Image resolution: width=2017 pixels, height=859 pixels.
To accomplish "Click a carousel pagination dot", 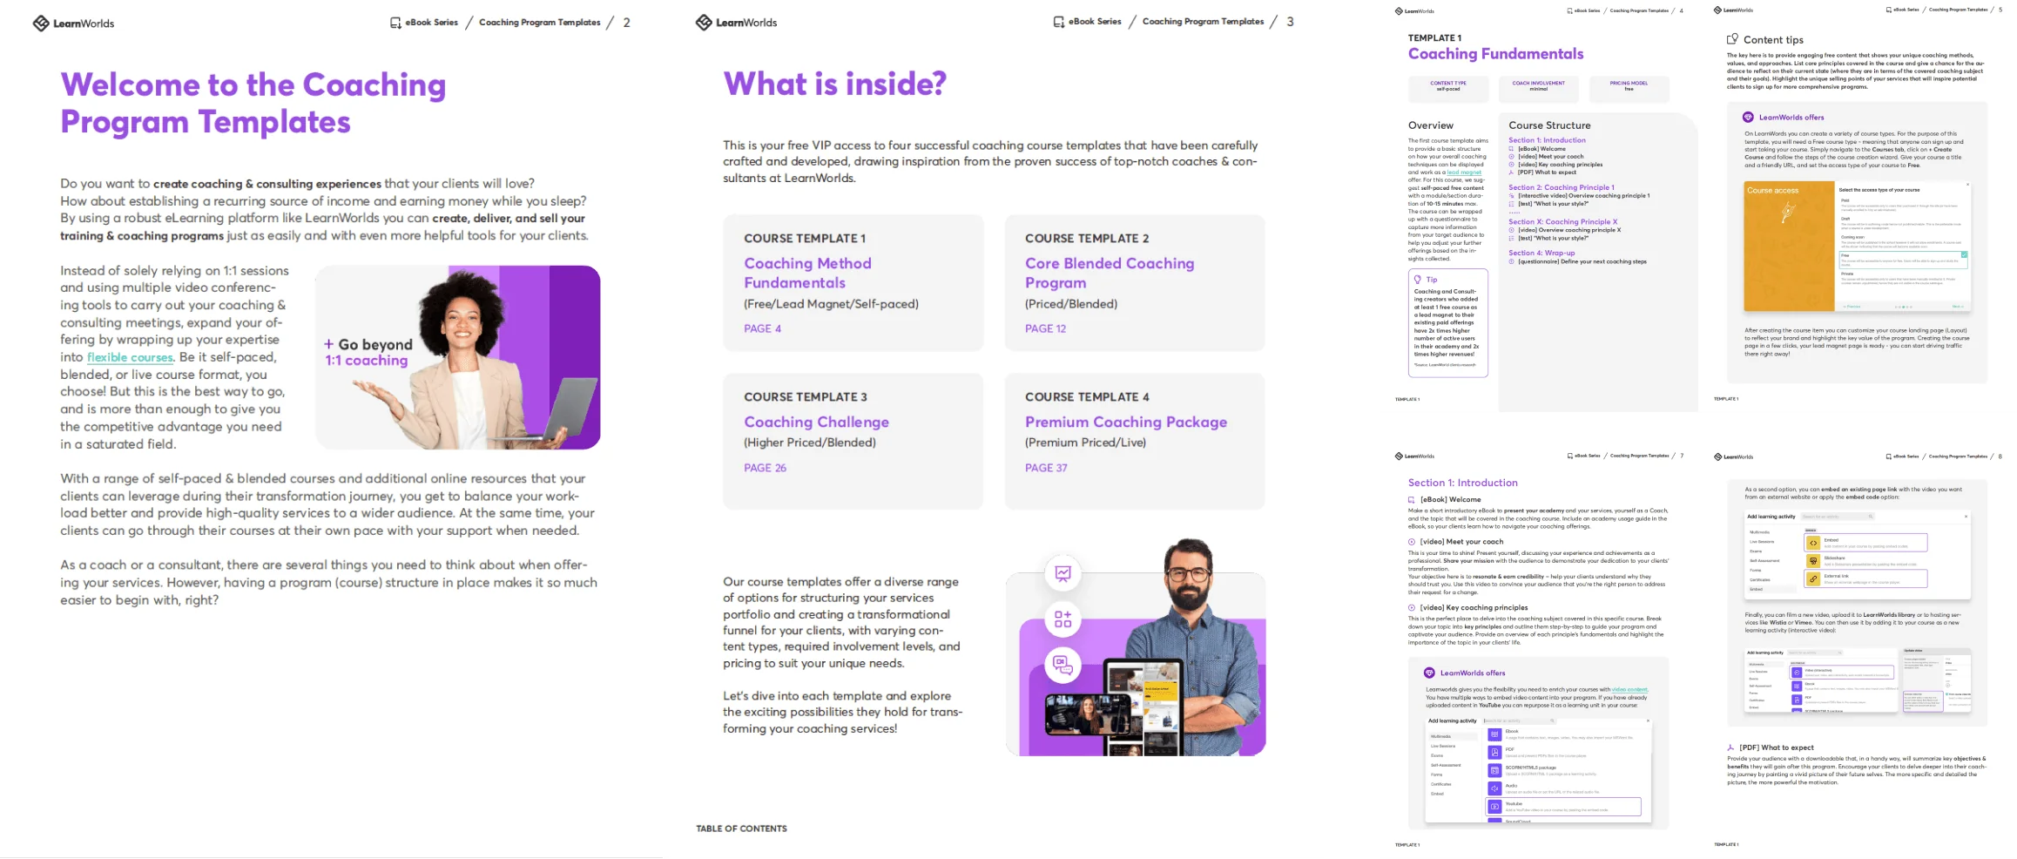I will (1903, 307).
